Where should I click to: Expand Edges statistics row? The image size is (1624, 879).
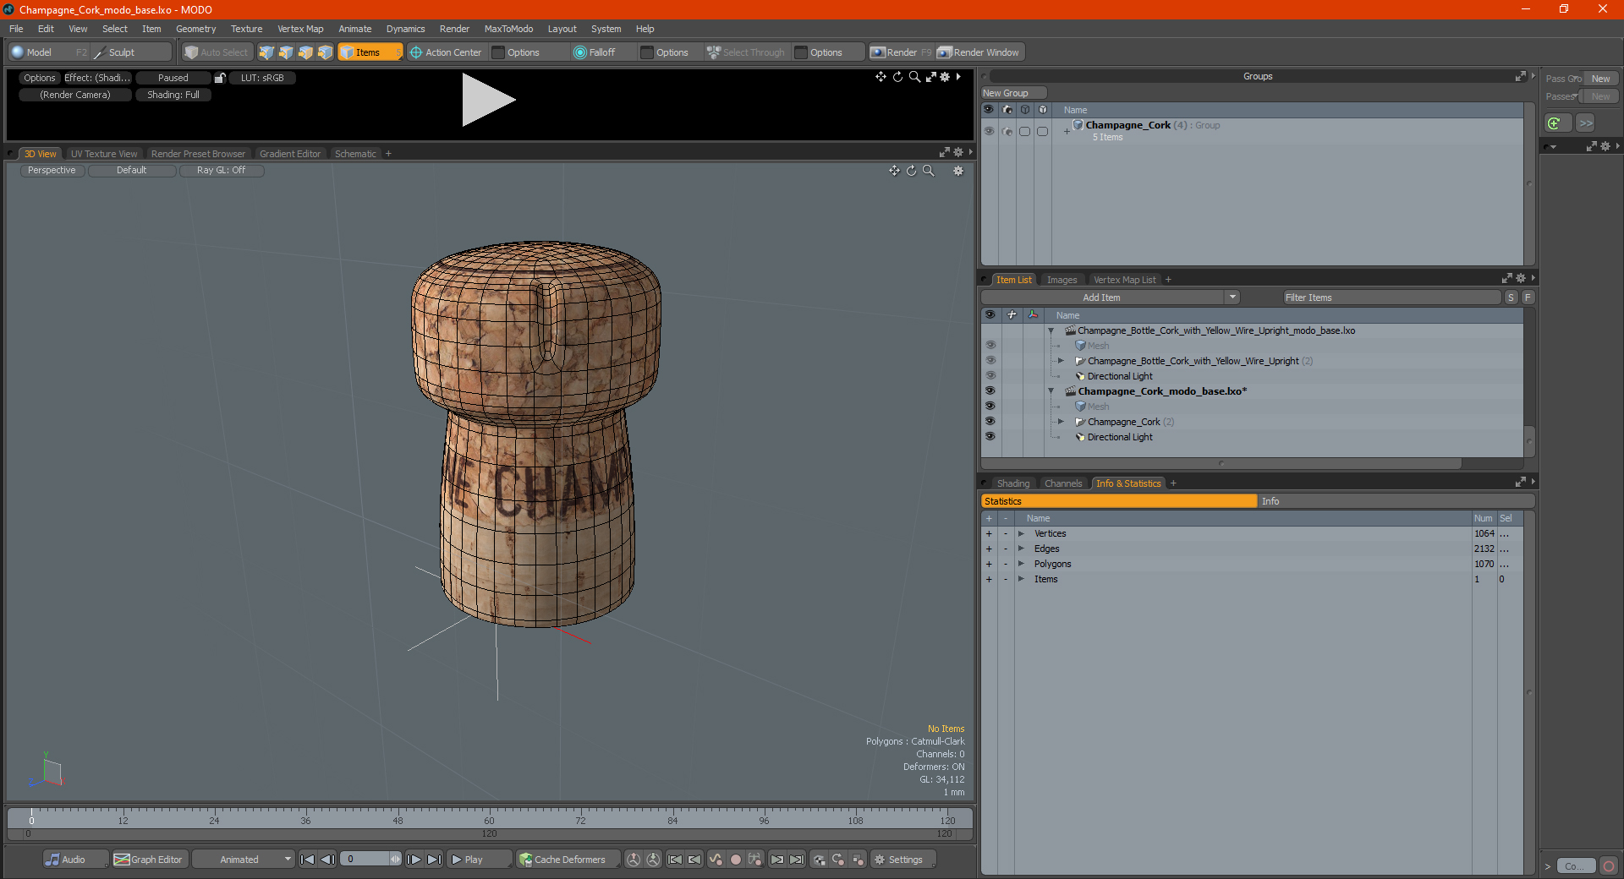tap(1022, 549)
